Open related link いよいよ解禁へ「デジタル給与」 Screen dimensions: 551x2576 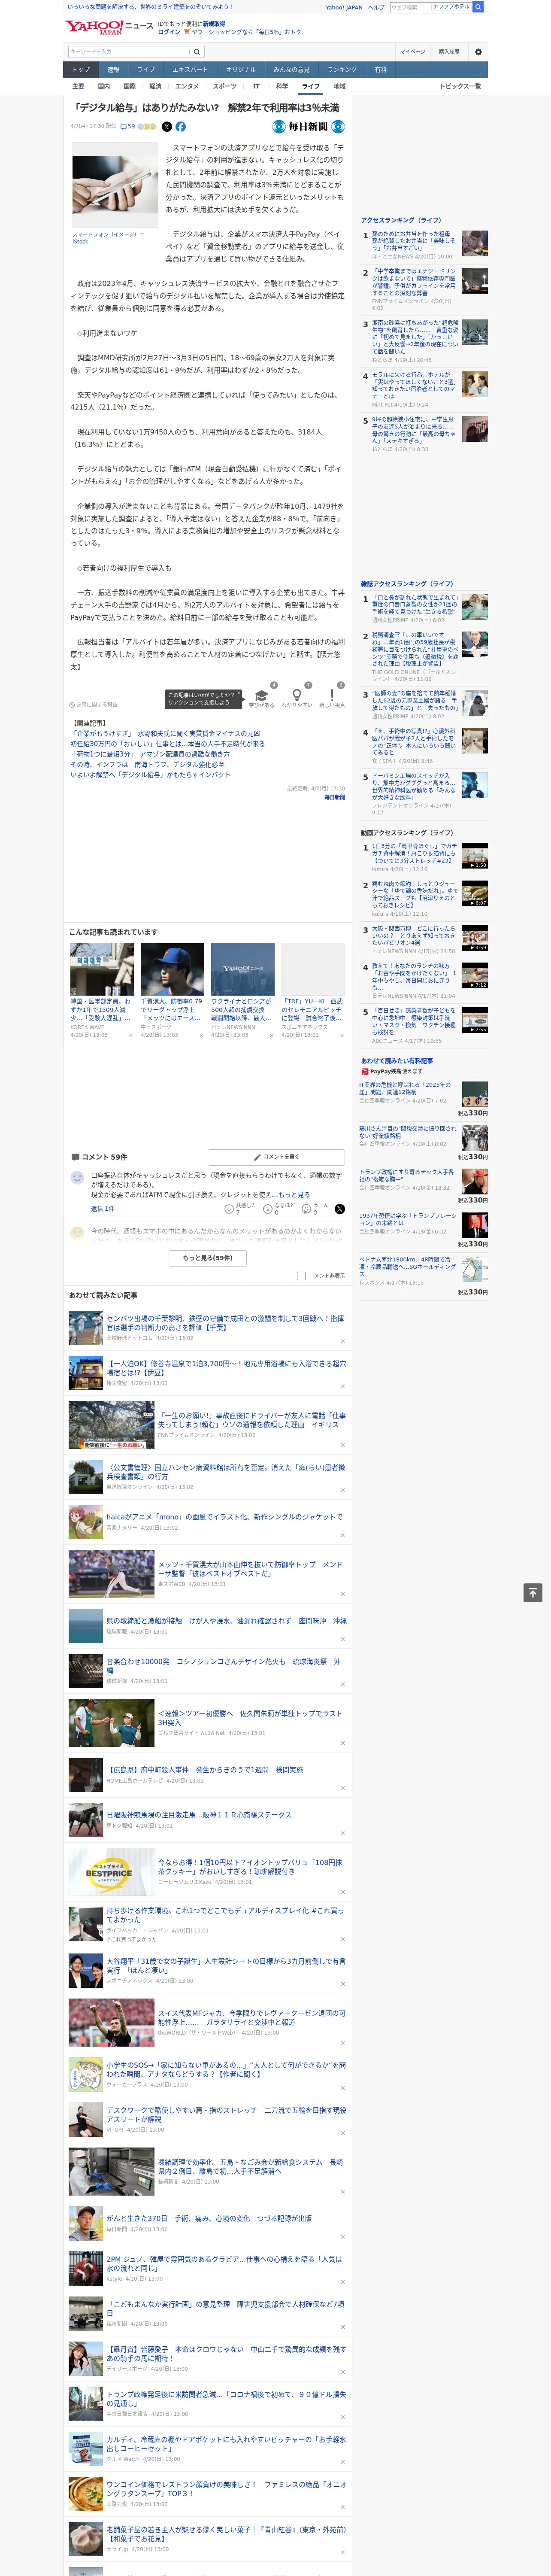pos(150,774)
